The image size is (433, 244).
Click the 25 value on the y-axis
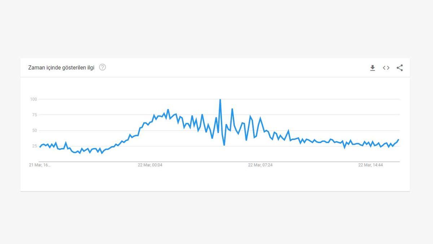coord(34,146)
